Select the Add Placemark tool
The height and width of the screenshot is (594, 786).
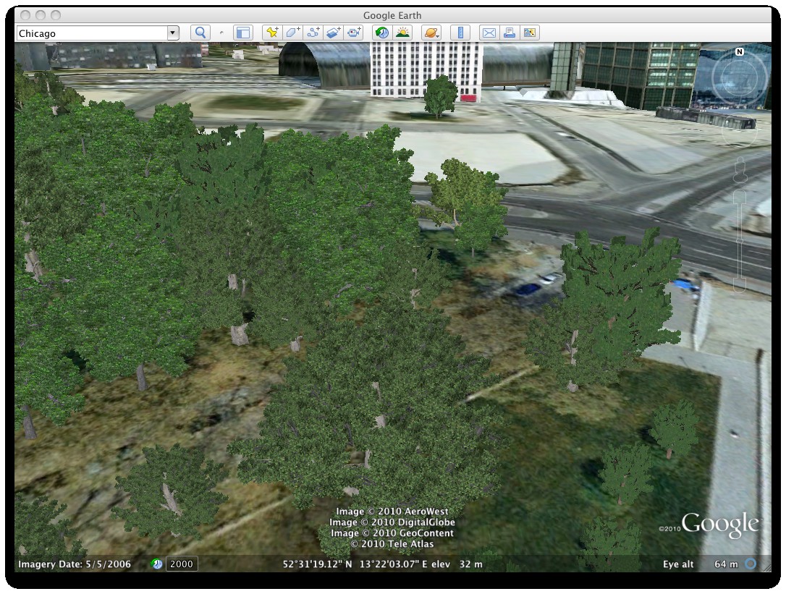pos(272,33)
